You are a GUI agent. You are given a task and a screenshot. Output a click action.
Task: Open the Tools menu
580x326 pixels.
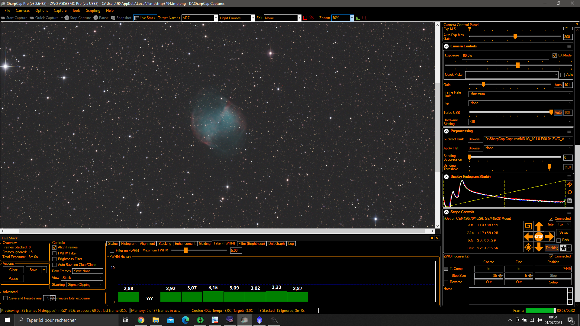tap(76, 11)
